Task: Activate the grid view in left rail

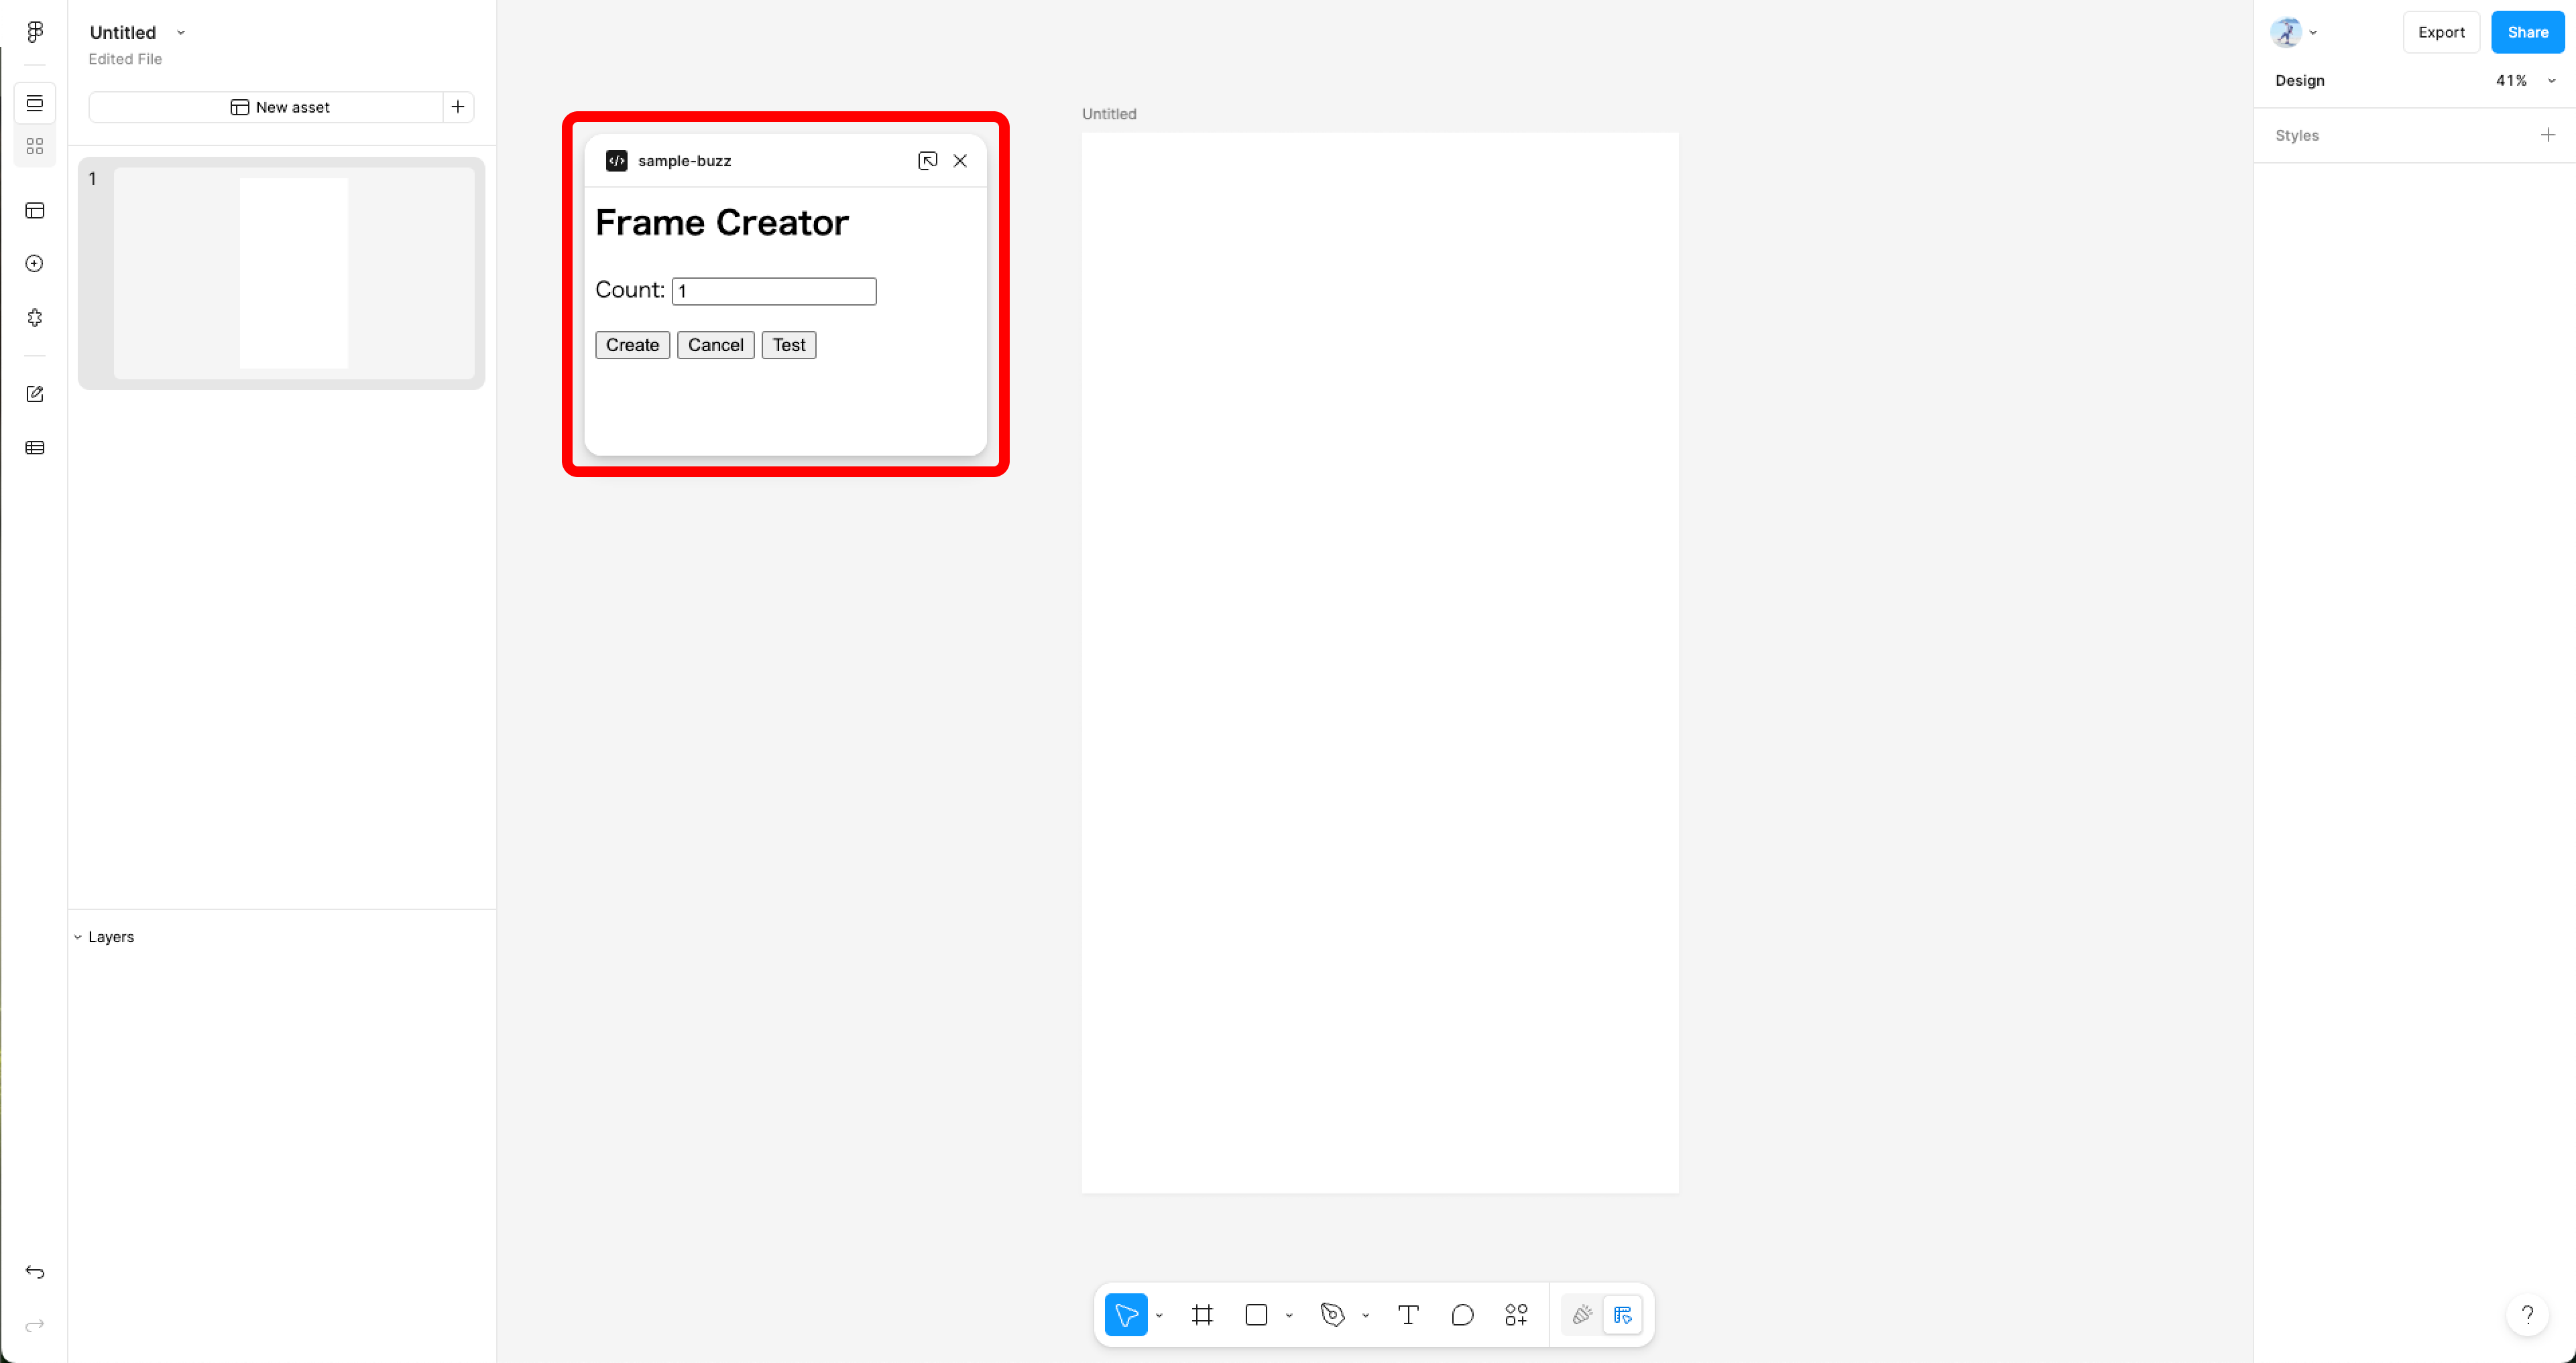Action: coord(35,147)
